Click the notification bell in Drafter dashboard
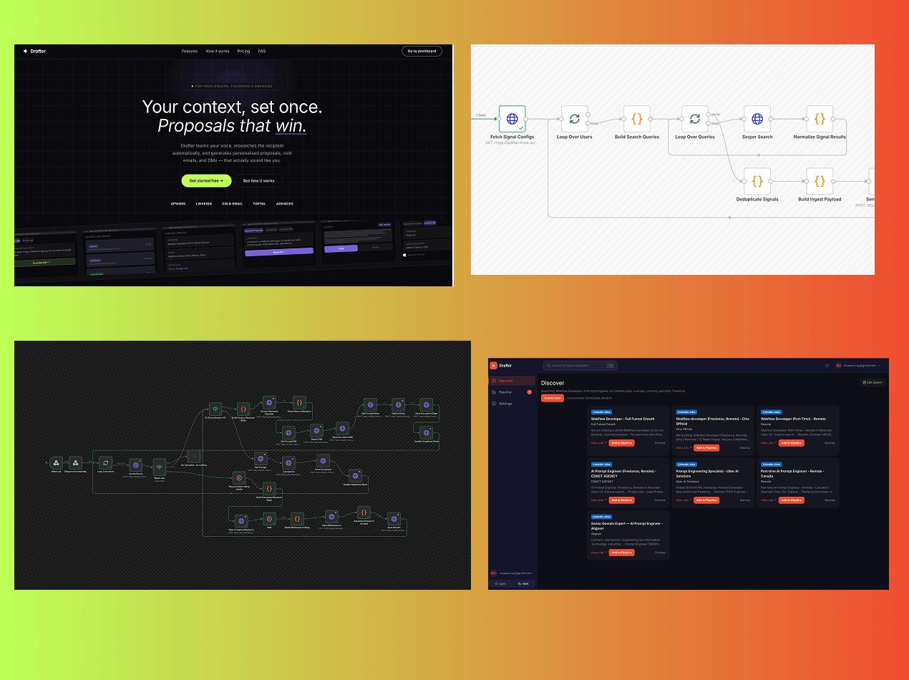Screen dimensions: 909x680 click(827, 365)
